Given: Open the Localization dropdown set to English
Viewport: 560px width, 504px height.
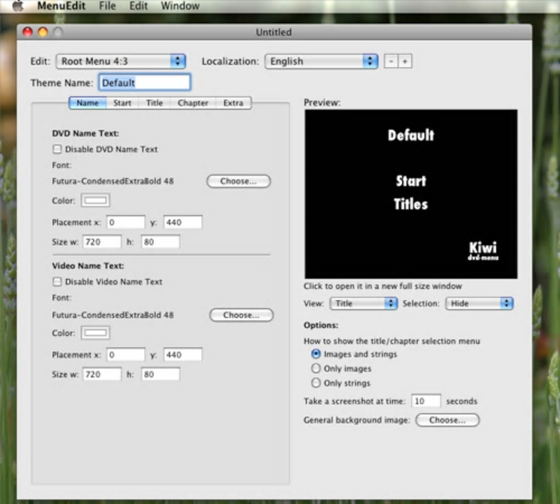Looking at the screenshot, I should pos(321,61).
